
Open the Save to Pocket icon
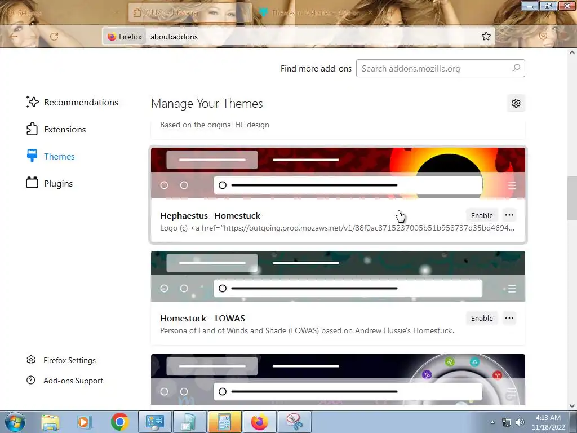point(543,36)
